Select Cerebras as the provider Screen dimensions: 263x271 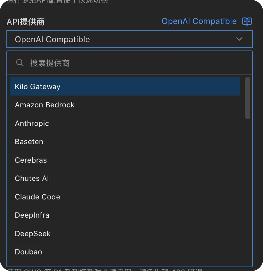[x=31, y=160]
